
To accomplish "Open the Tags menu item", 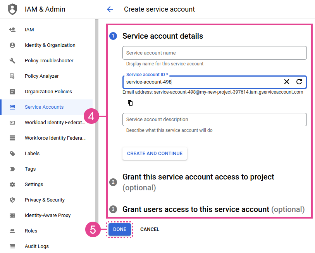I will (46, 169).
